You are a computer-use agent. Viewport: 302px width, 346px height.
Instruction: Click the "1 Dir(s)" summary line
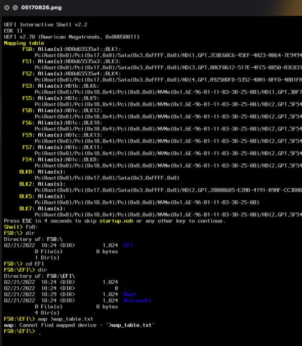(x=47, y=257)
